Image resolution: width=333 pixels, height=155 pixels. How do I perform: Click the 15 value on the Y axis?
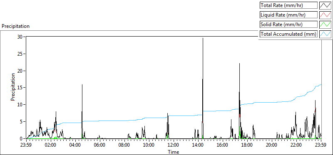click(x=20, y=88)
